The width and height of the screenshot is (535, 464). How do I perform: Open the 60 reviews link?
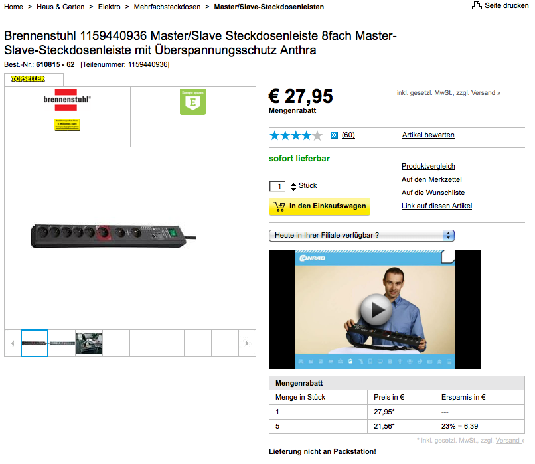pyautogui.click(x=348, y=135)
